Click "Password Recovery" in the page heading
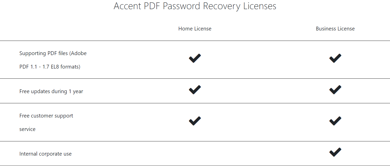Viewport: 390px width, 166px height. click(x=202, y=6)
